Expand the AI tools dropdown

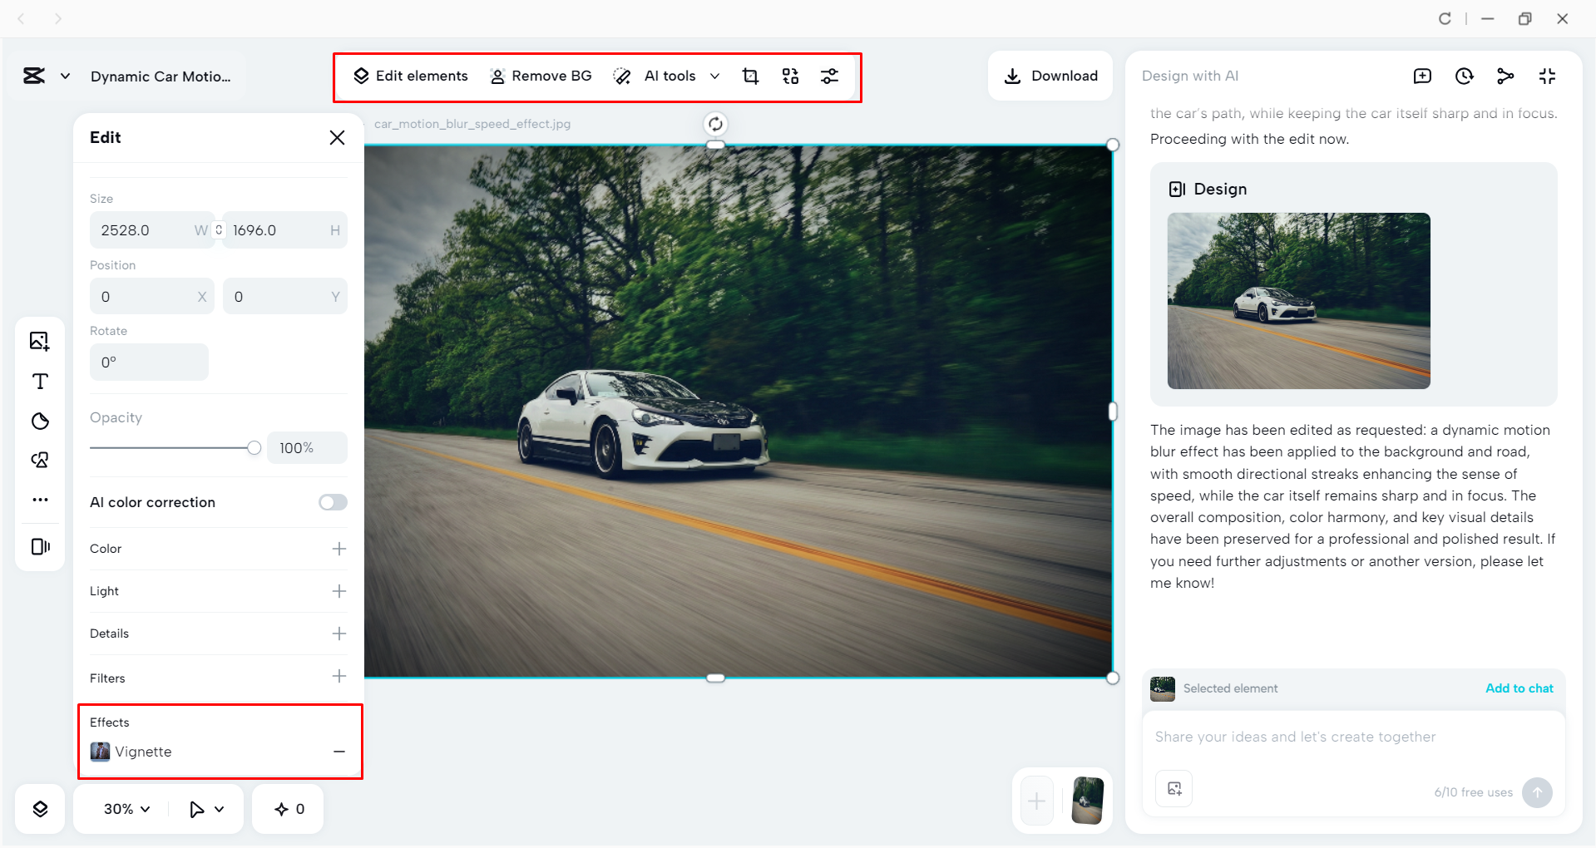coord(715,76)
